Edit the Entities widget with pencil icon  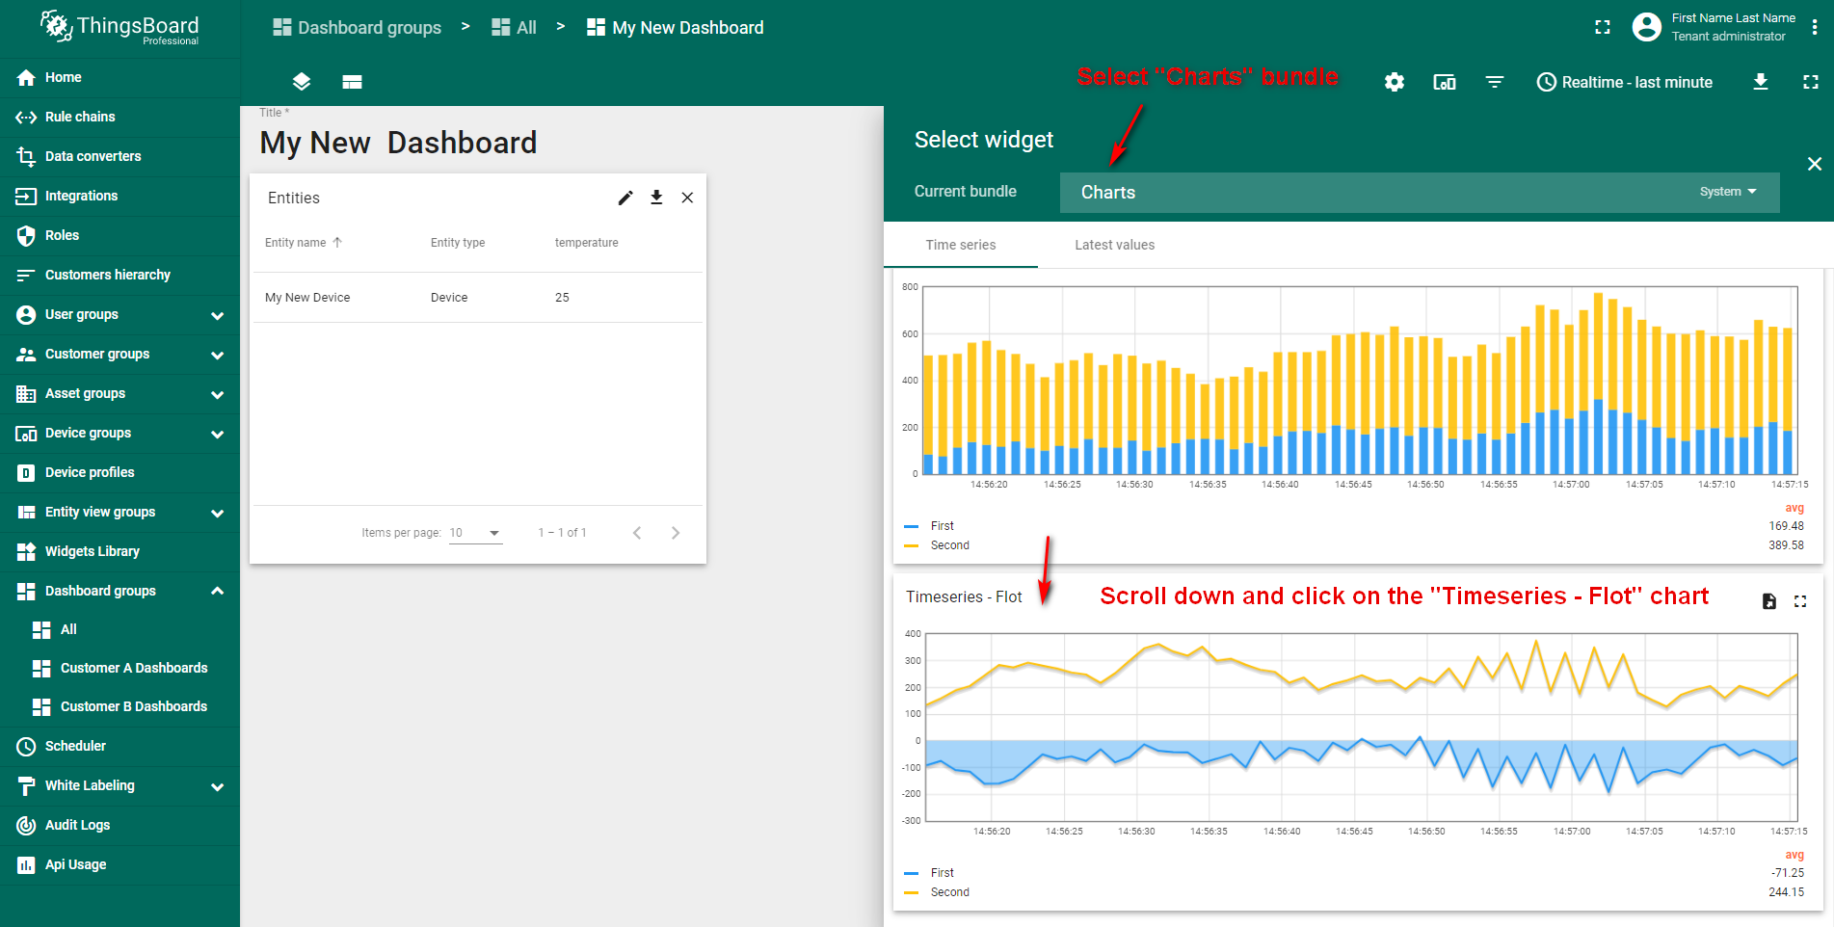click(625, 198)
